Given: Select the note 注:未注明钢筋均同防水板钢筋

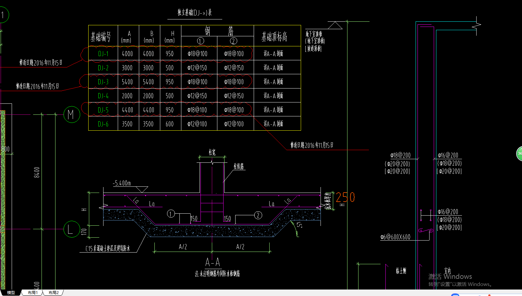Looking at the screenshot, I should coord(217,274).
